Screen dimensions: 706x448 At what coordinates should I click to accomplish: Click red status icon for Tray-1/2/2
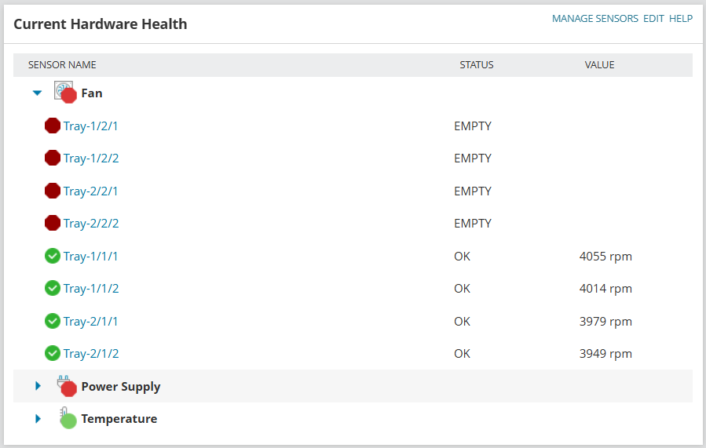[x=53, y=158]
